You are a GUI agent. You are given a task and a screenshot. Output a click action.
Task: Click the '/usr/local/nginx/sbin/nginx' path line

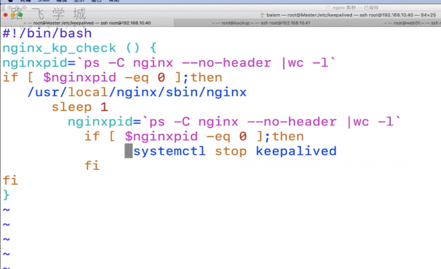tap(136, 93)
